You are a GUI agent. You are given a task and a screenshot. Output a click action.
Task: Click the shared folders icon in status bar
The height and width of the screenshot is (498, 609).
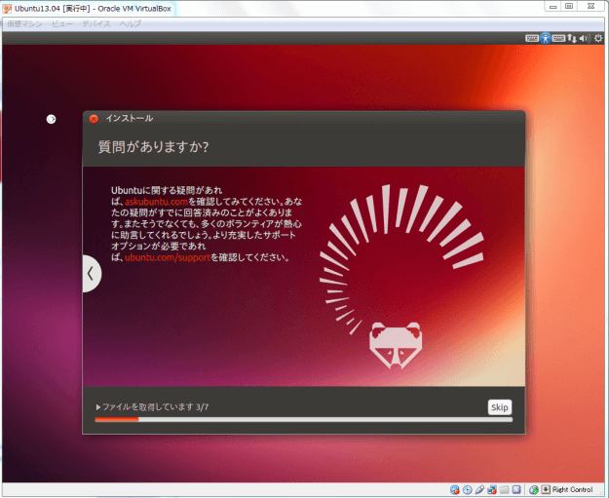504,489
